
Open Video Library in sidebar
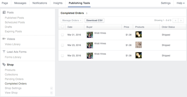[13, 44]
